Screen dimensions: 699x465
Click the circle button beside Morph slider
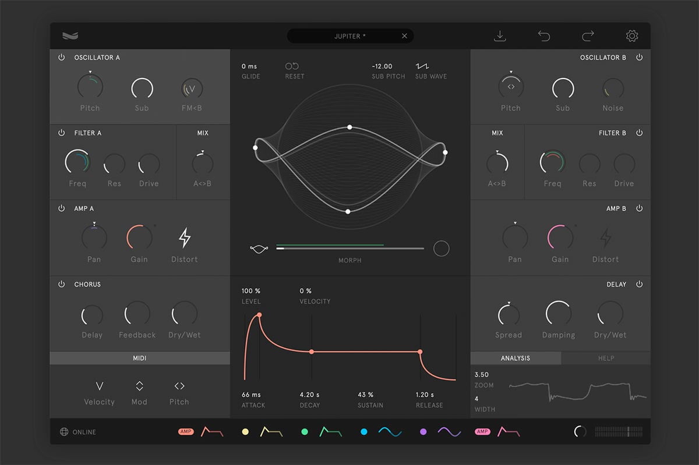click(x=442, y=249)
